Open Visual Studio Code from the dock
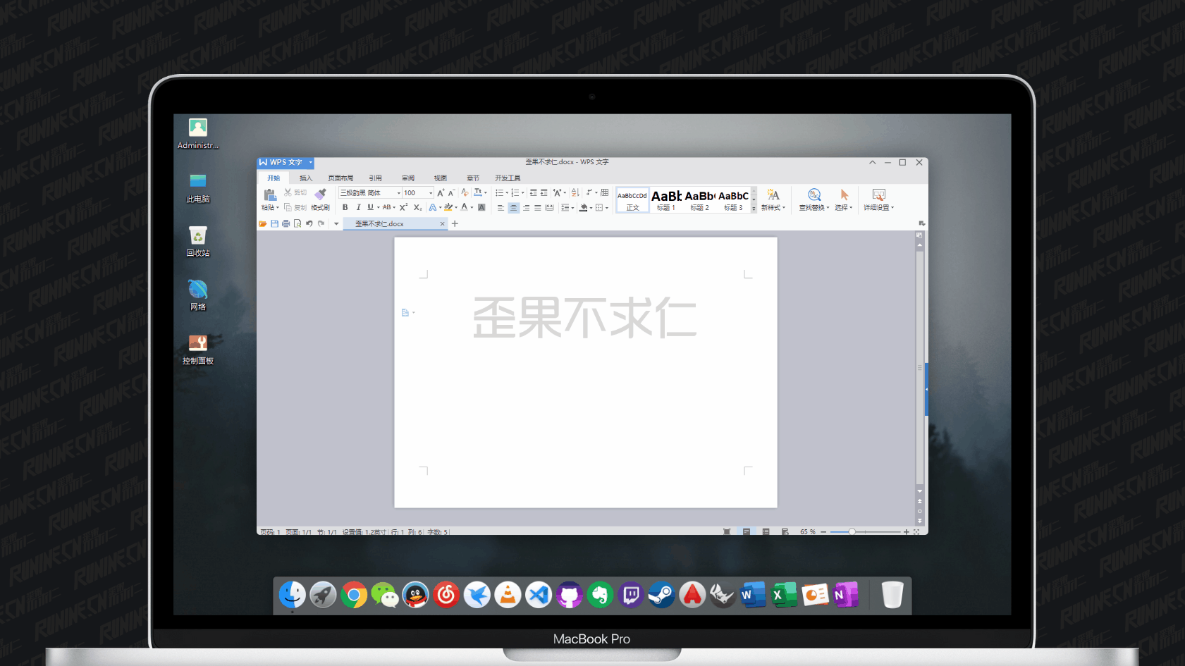This screenshot has width=1185, height=666. coord(539,596)
